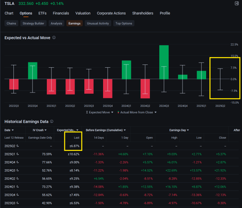
Task: Open the Top Options sub-tab
Action: [124, 23]
